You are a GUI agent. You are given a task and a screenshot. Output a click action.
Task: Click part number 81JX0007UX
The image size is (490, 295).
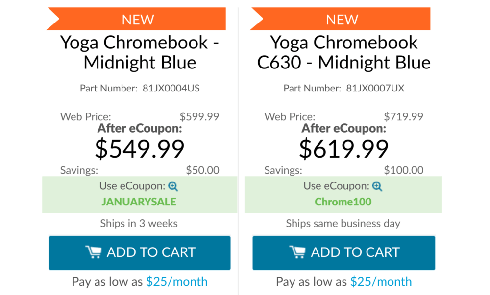click(x=375, y=88)
